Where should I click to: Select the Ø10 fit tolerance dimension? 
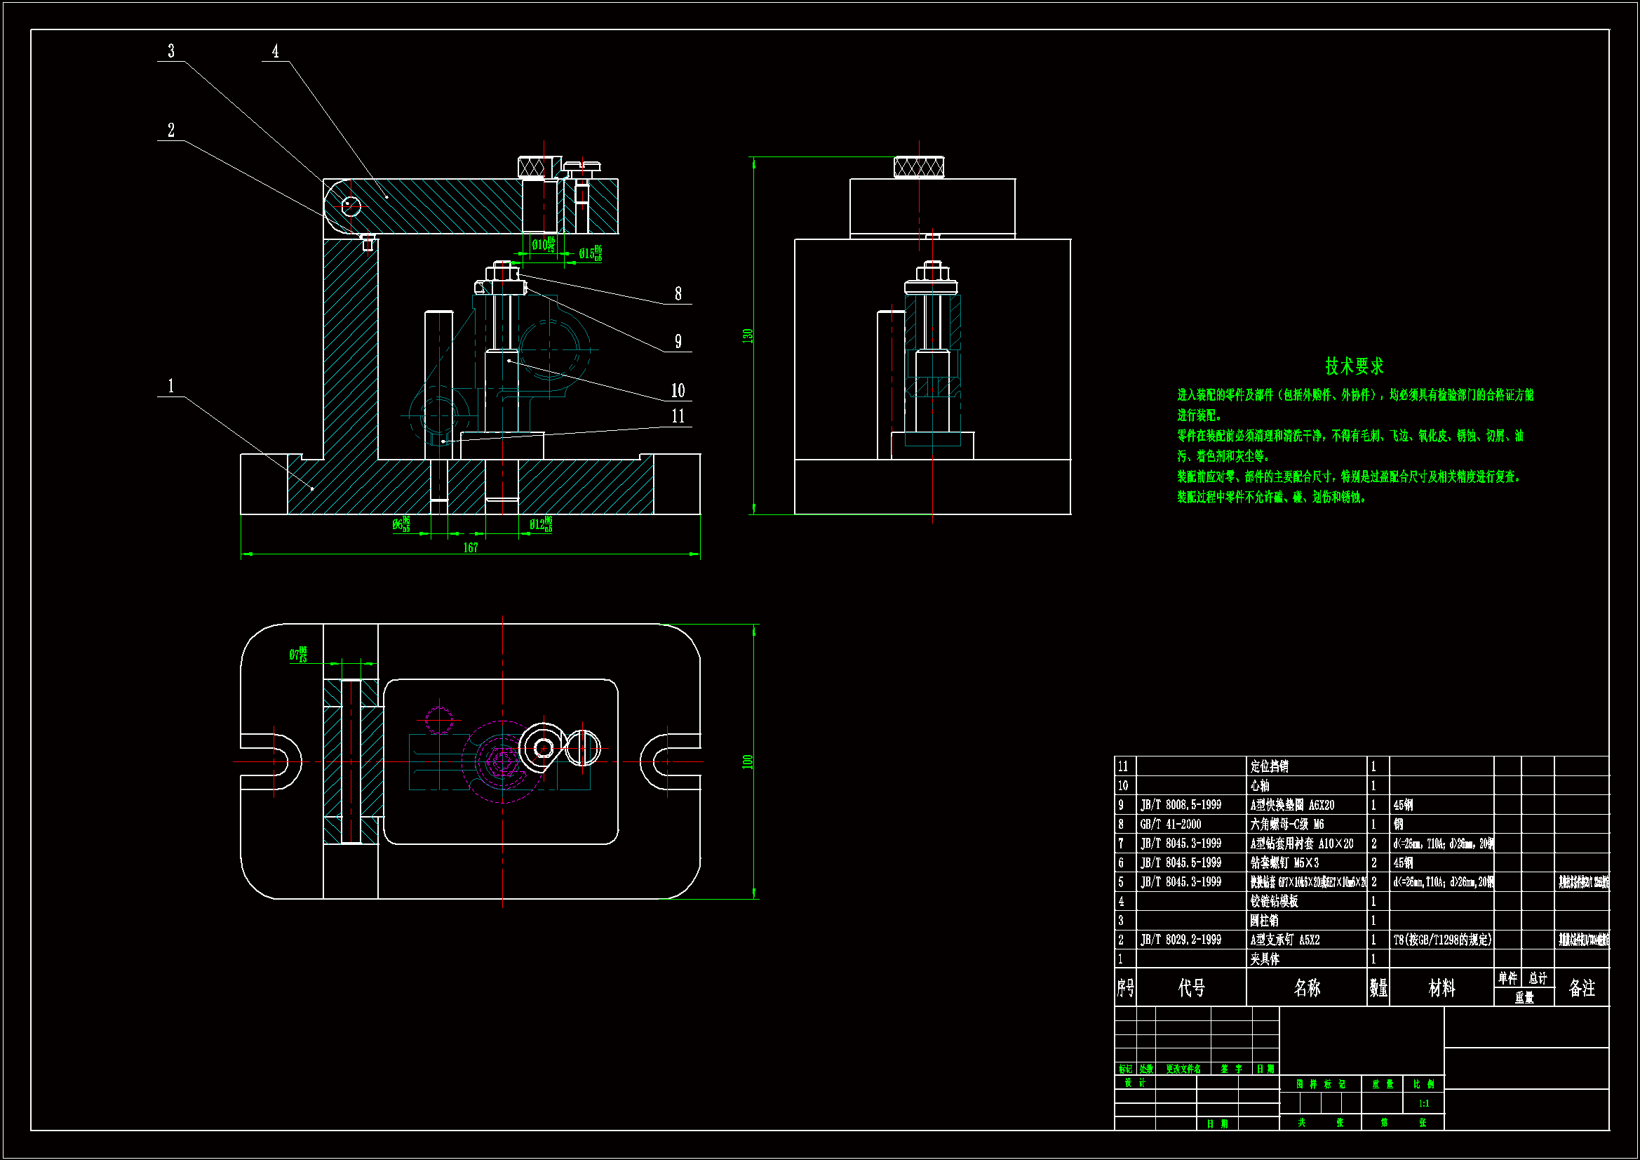543,245
